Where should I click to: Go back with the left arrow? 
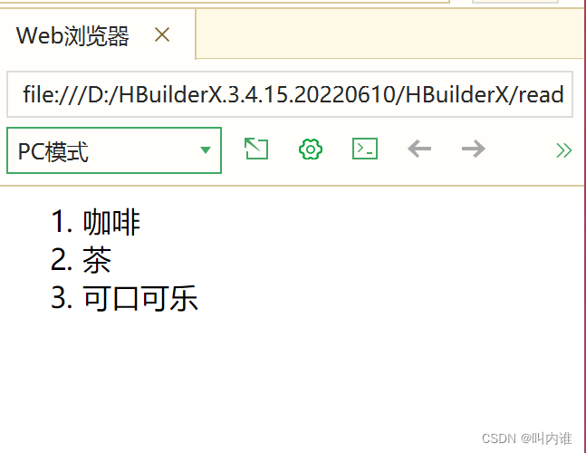tap(419, 149)
